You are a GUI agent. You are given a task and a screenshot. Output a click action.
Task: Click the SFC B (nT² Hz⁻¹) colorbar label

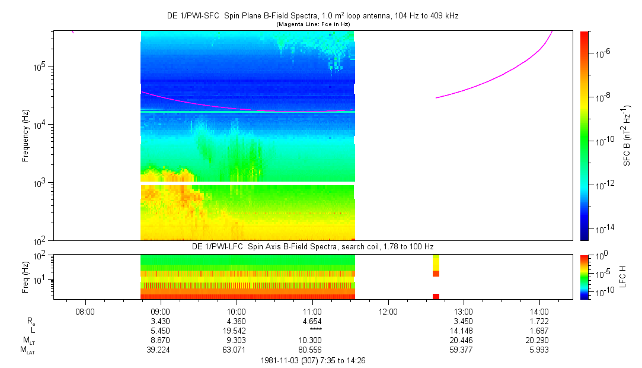pos(627,135)
